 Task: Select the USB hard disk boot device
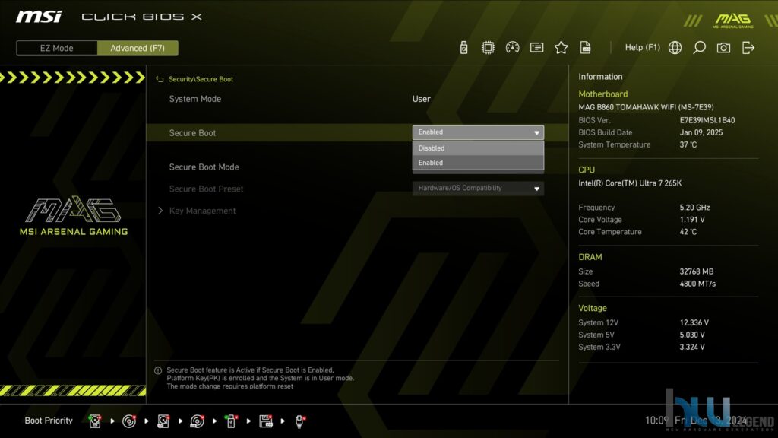click(x=163, y=421)
